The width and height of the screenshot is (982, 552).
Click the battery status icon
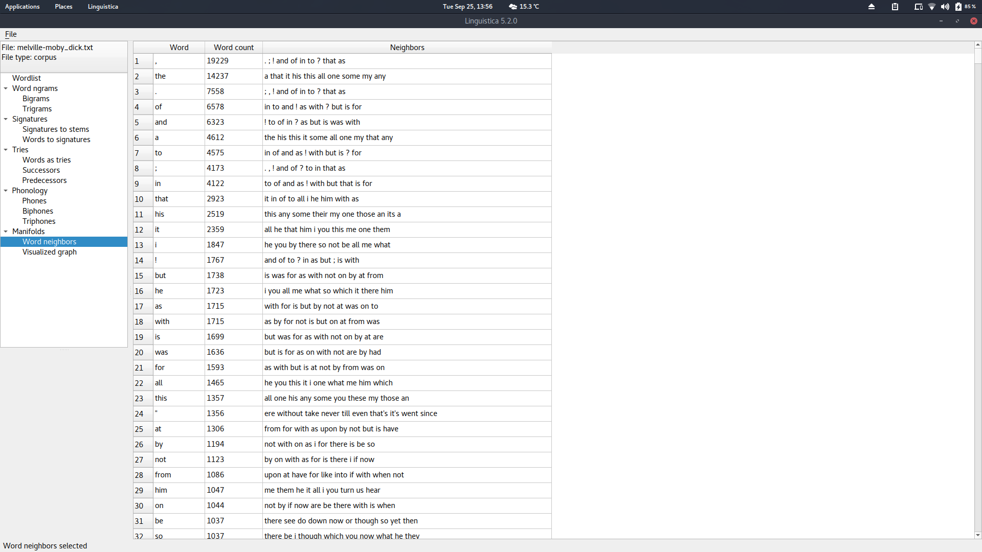958,7
